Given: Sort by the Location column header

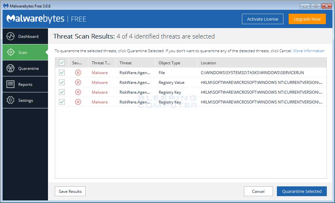Looking at the screenshot, I should pyautogui.click(x=262, y=63).
